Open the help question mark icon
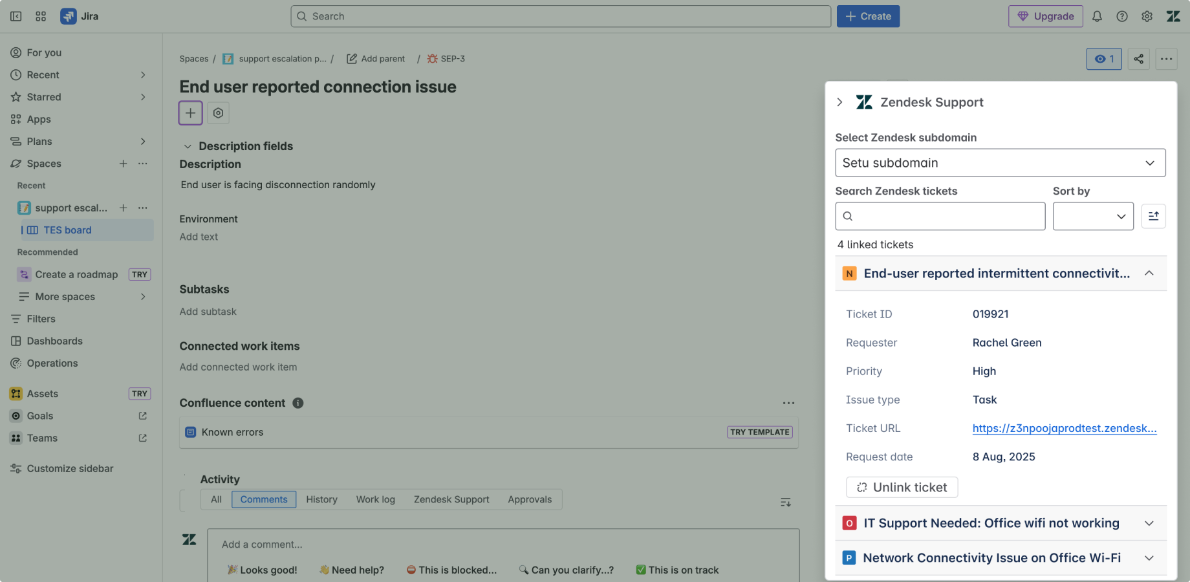 point(1122,16)
